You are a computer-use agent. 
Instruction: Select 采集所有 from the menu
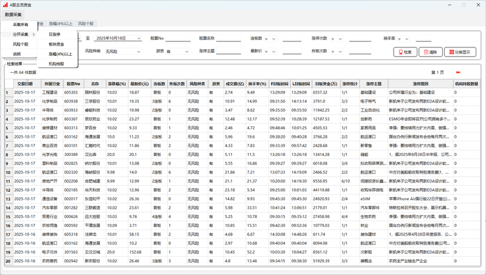tap(20, 25)
